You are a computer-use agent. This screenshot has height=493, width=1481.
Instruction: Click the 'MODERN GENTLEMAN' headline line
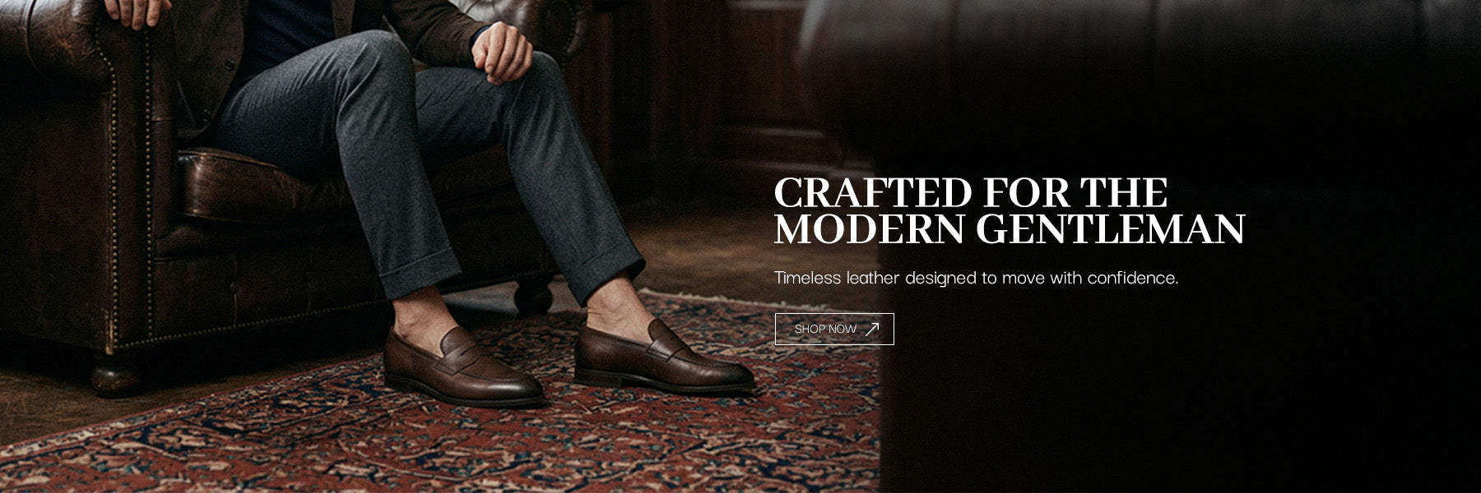pyautogui.click(x=1010, y=228)
